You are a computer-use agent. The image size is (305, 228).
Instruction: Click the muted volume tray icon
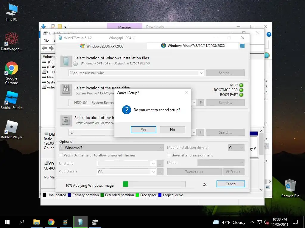266,222
